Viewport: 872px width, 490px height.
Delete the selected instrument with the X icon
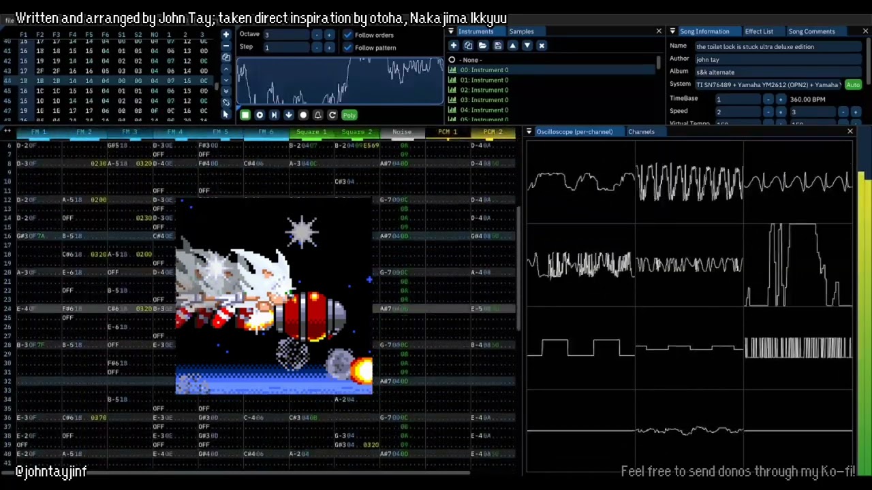coord(542,46)
